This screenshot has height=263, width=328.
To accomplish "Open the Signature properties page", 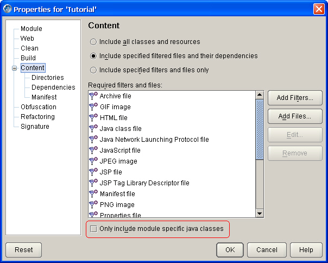I will pos(35,127).
